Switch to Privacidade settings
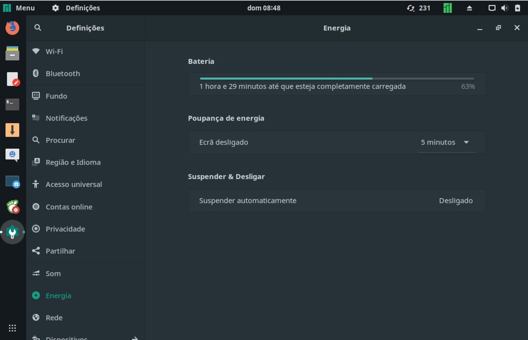528x340 pixels. (65, 229)
